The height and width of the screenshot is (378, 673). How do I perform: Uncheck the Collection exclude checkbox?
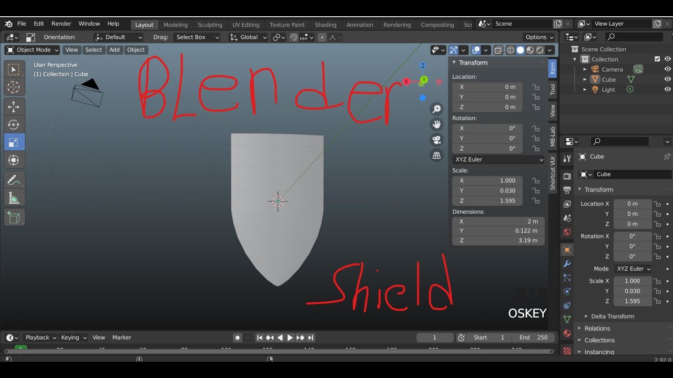coord(657,59)
